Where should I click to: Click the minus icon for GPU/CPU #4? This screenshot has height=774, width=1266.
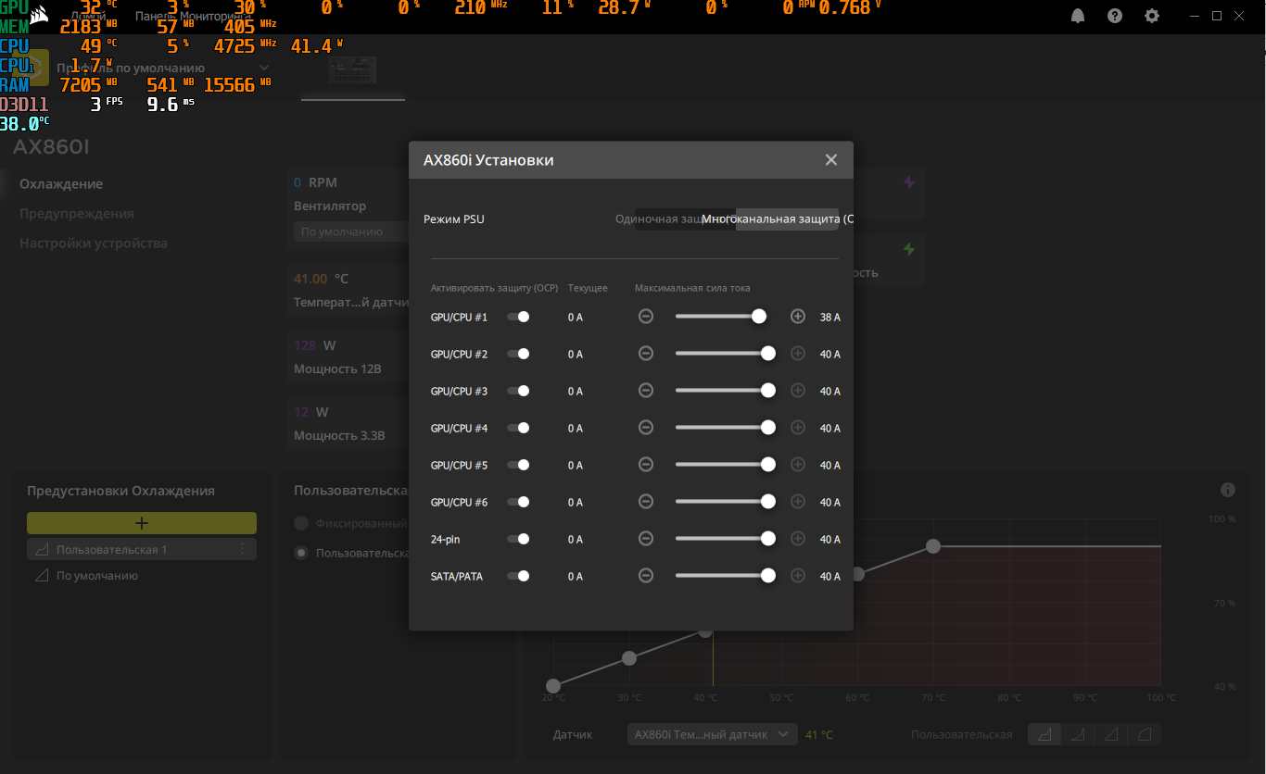click(x=646, y=428)
